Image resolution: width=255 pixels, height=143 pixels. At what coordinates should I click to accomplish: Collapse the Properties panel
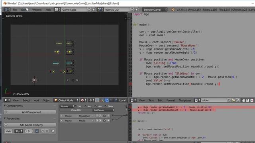(5, 118)
